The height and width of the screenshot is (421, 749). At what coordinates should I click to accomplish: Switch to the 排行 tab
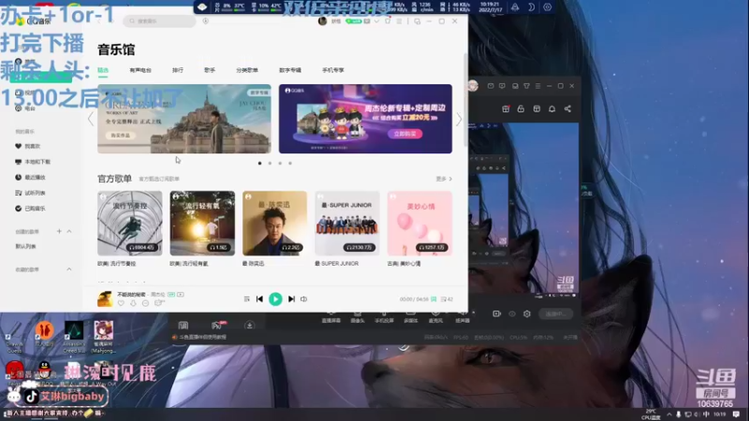tap(178, 70)
